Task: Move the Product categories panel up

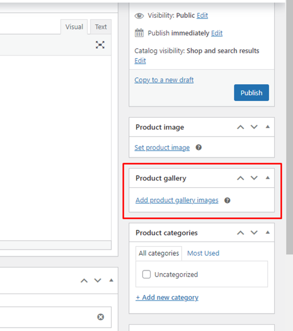Action: coord(240,232)
